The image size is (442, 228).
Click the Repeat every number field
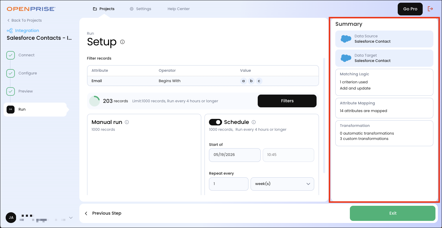tap(229, 184)
